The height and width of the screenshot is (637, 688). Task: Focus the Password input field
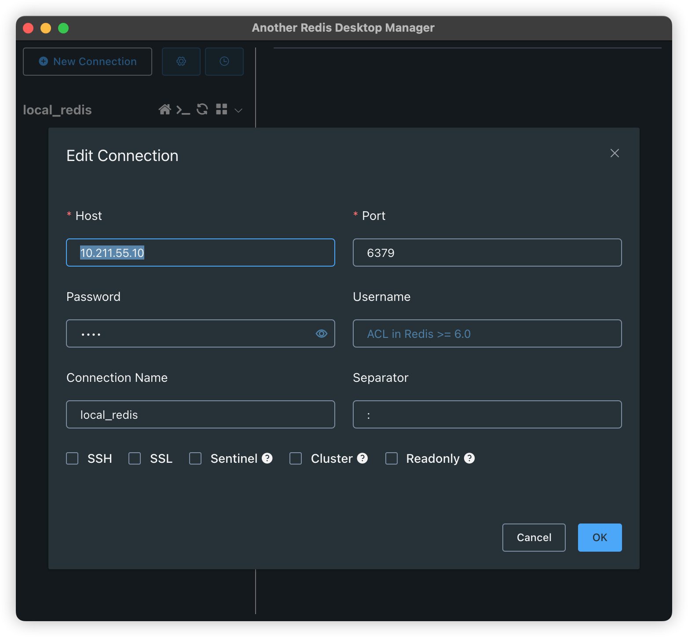(201, 333)
